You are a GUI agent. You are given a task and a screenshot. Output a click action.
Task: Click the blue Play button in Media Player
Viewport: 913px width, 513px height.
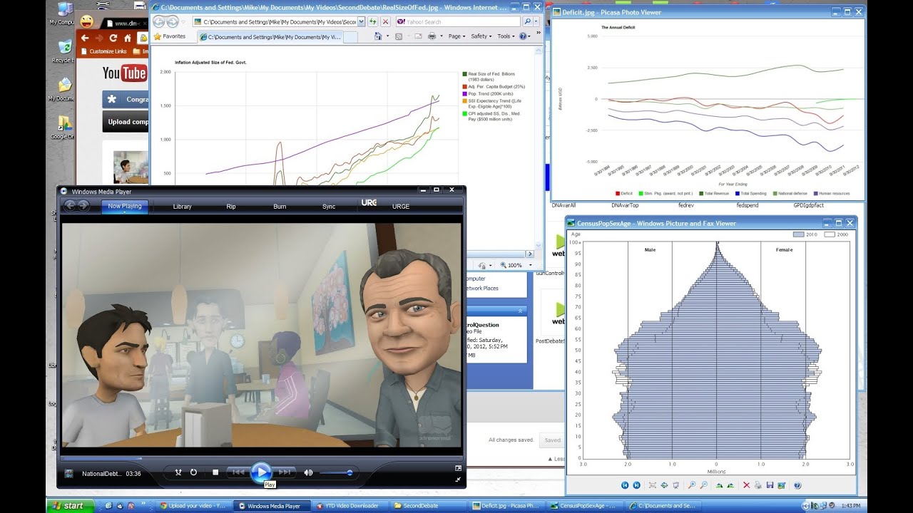[261, 472]
